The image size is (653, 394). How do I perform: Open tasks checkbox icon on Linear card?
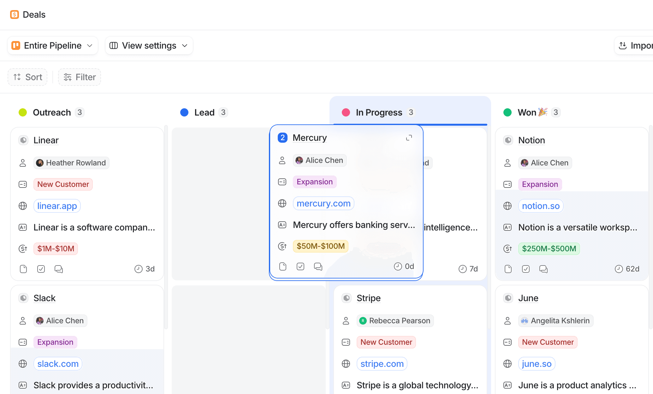pos(41,269)
